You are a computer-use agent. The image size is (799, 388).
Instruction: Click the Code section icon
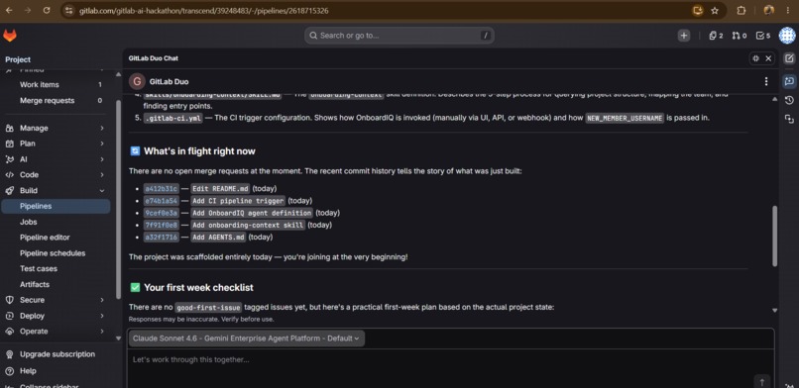coord(9,175)
